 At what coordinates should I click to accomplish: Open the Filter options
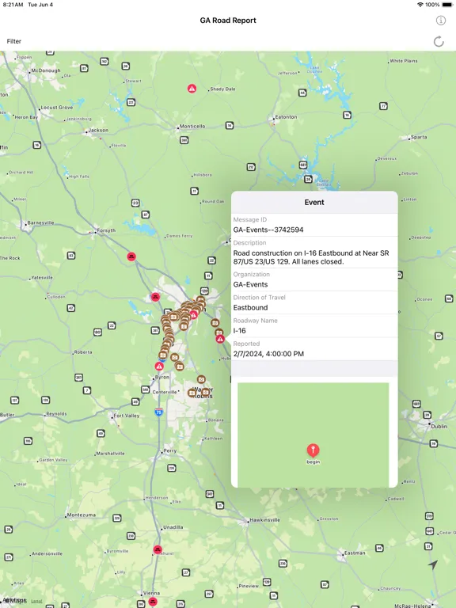tap(14, 41)
